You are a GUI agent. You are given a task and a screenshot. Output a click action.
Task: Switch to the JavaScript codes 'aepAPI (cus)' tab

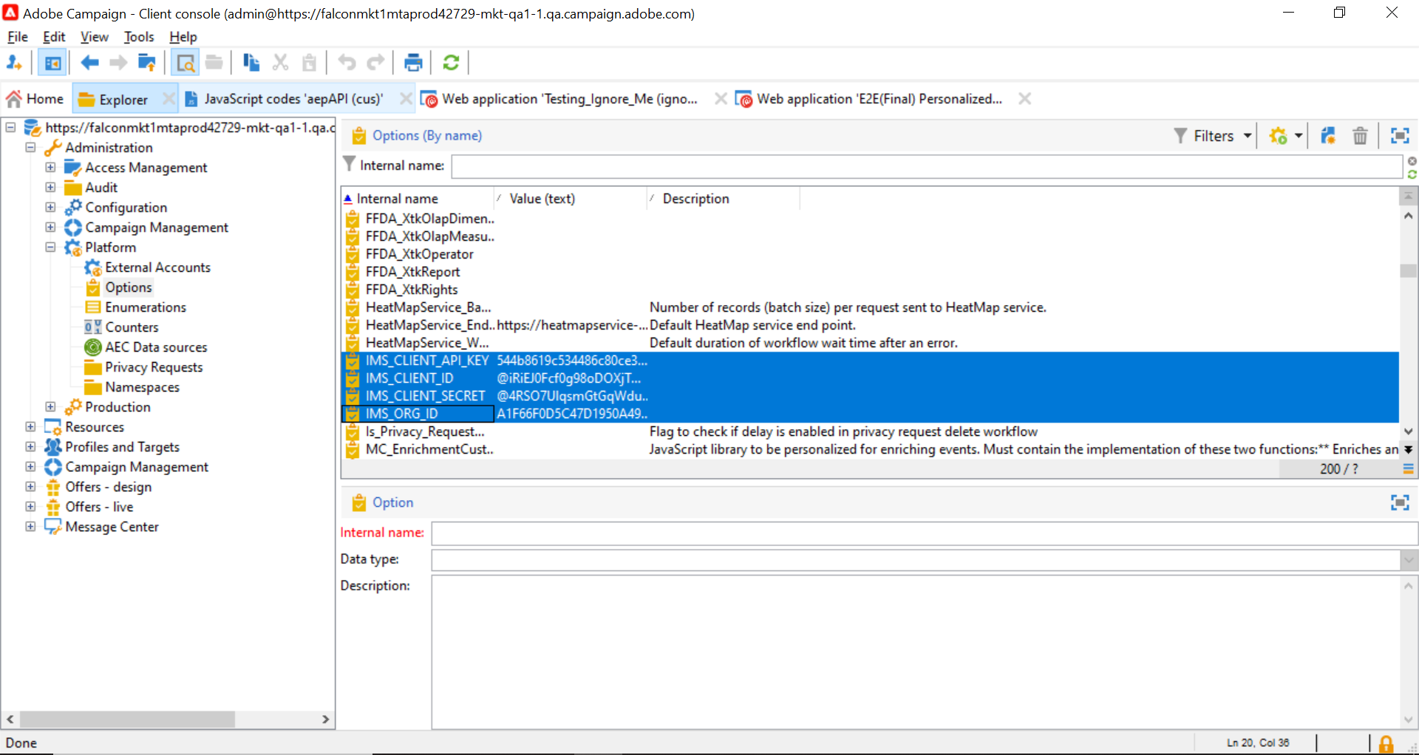pos(293,99)
